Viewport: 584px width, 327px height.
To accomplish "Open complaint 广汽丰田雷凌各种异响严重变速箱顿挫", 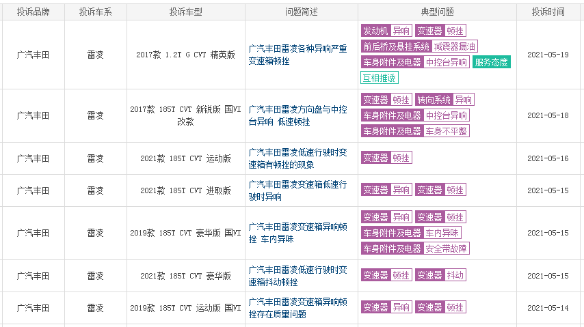I will click(297, 55).
